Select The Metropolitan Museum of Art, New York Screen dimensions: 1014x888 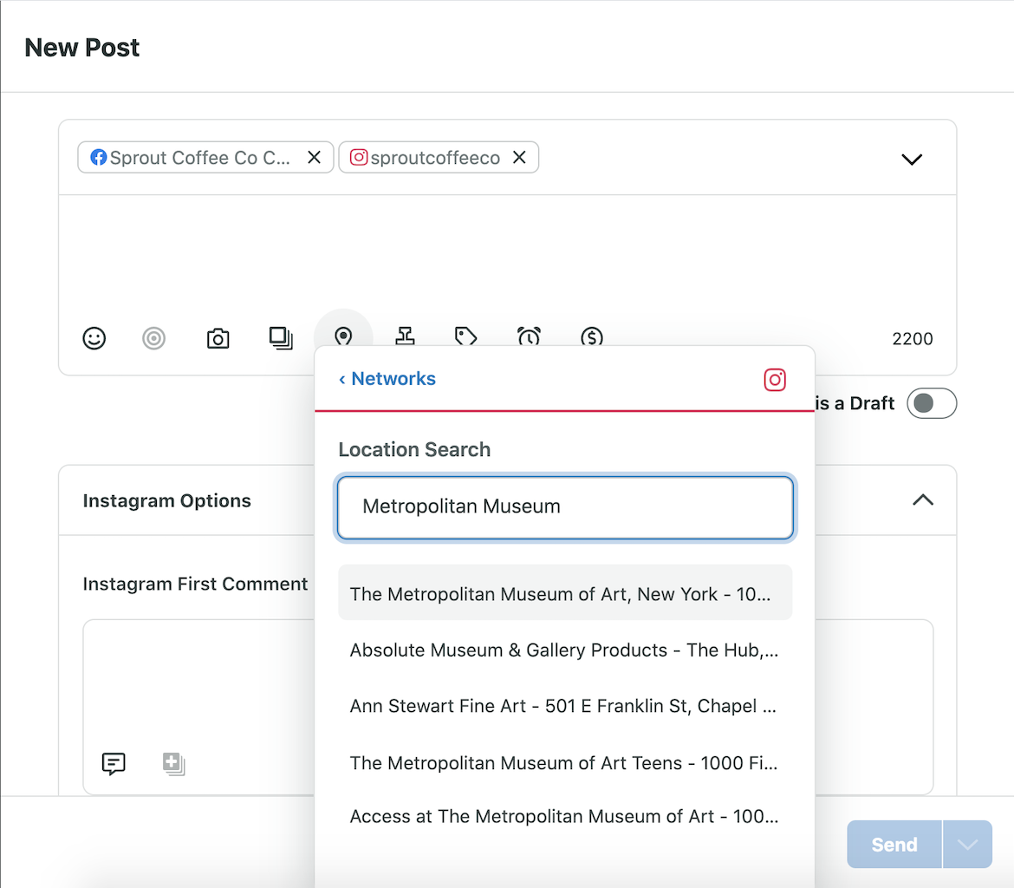tap(565, 593)
